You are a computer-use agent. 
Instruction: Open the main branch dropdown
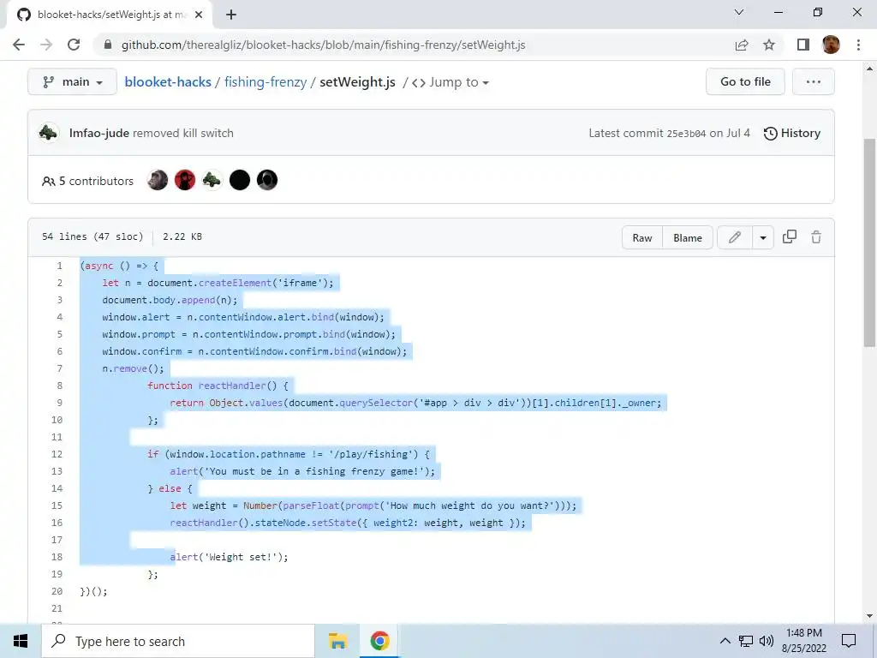click(x=72, y=81)
